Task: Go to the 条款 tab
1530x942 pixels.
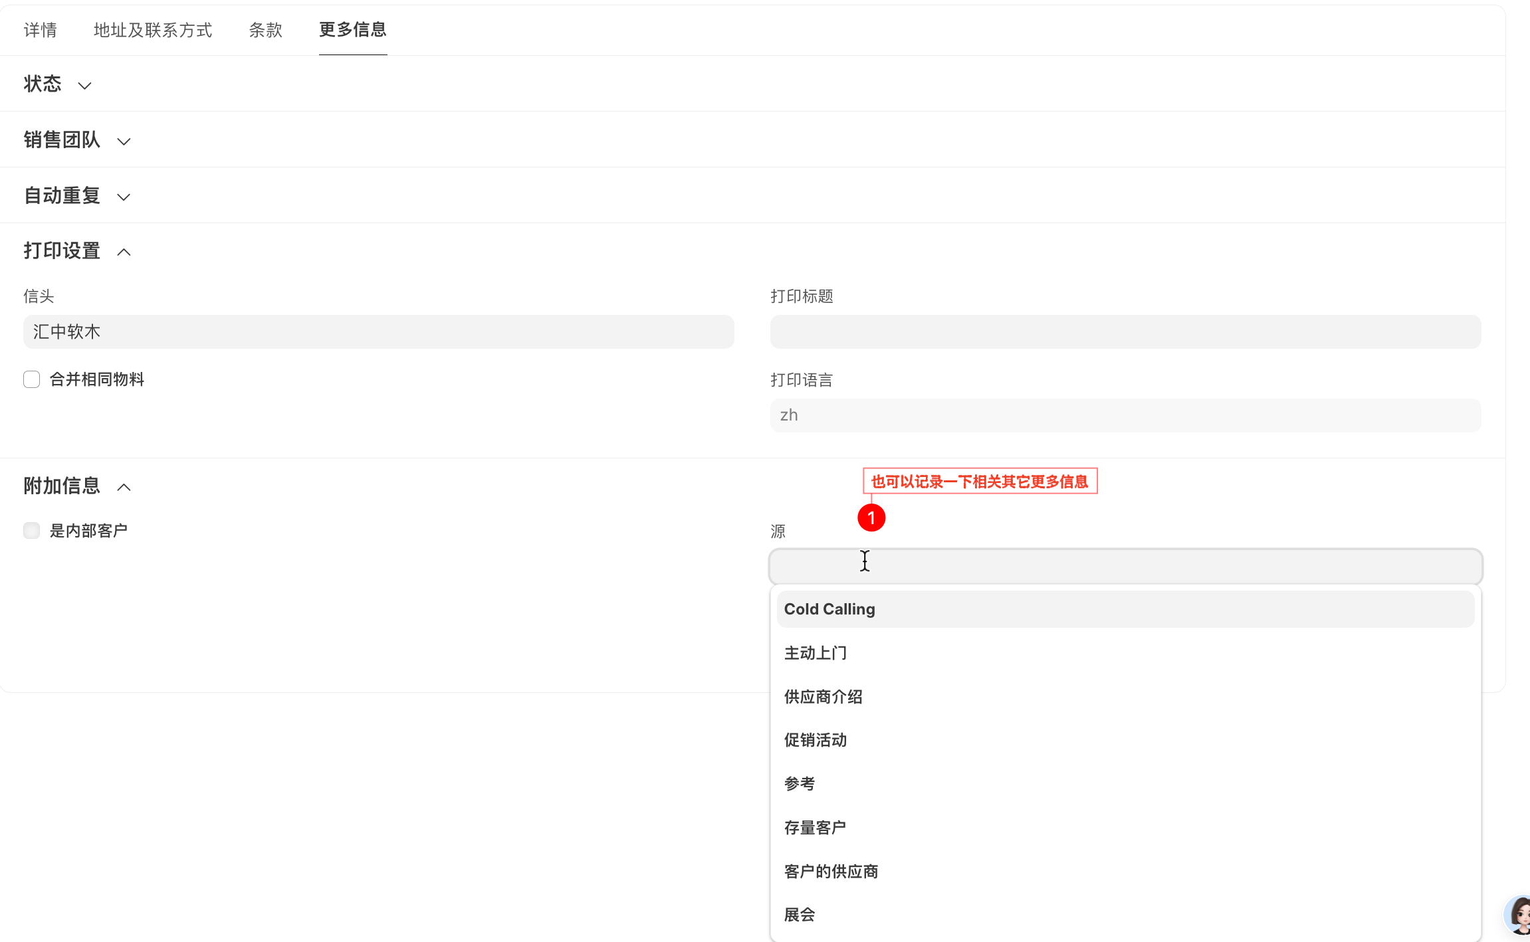Action: pos(266,30)
